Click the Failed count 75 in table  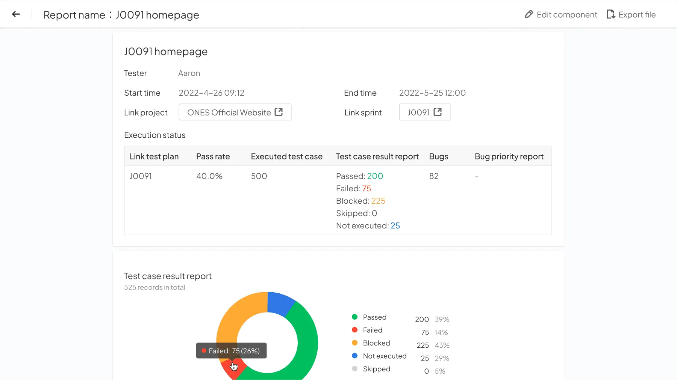tap(367, 189)
